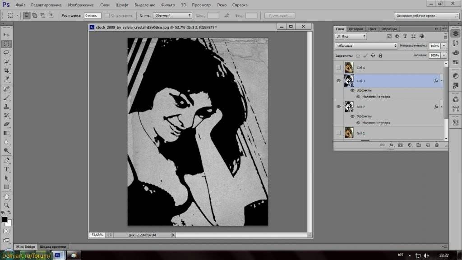Open the workspace dropdown "Основная рабочая среда"
The width and height of the screenshot is (462, 260).
click(x=426, y=15)
